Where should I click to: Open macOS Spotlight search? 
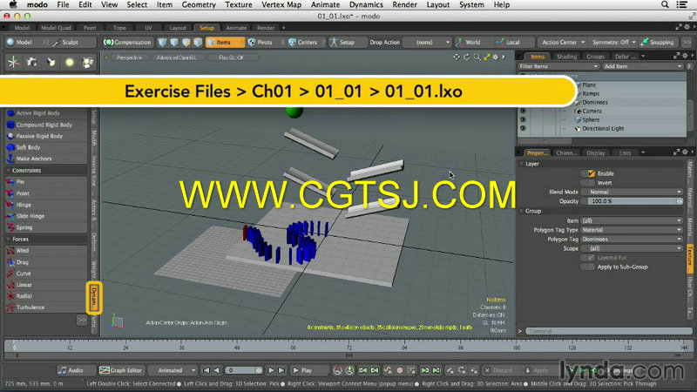665,5
